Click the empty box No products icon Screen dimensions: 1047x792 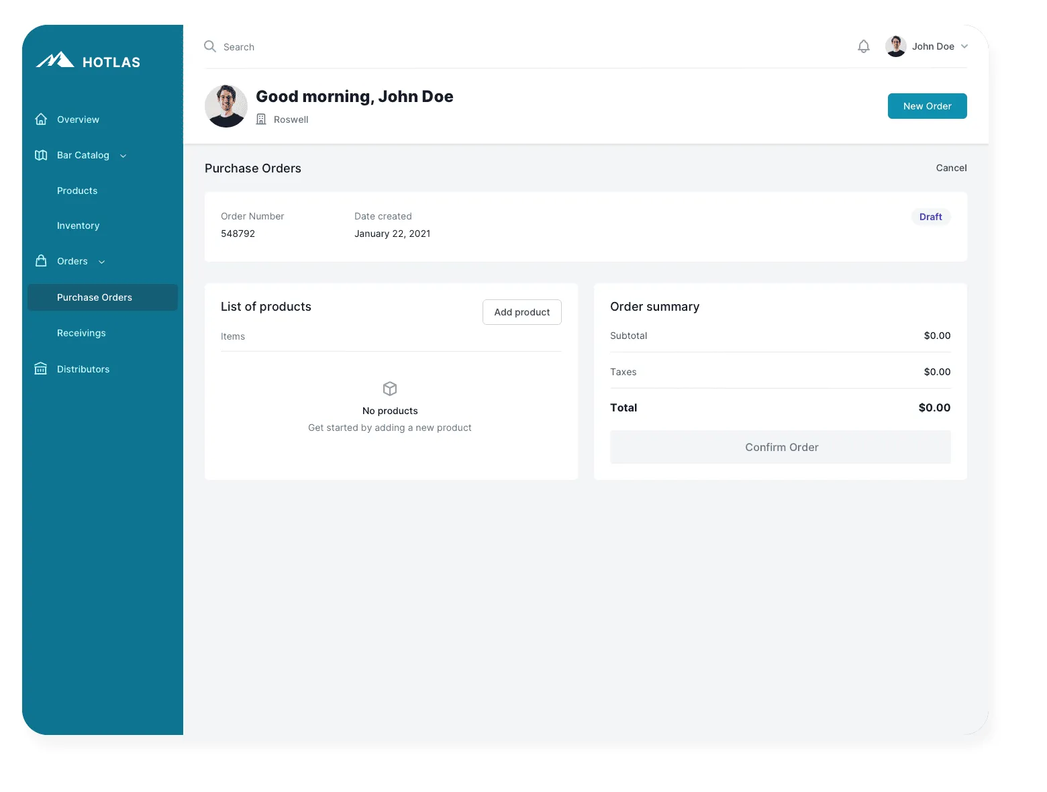[x=390, y=389]
